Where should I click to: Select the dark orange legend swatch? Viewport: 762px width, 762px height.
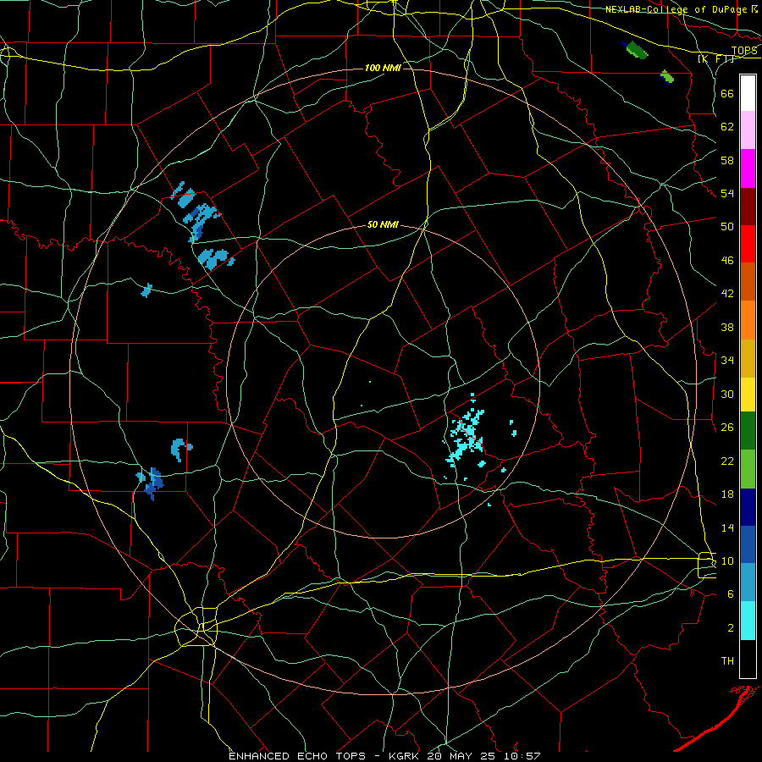click(x=748, y=281)
